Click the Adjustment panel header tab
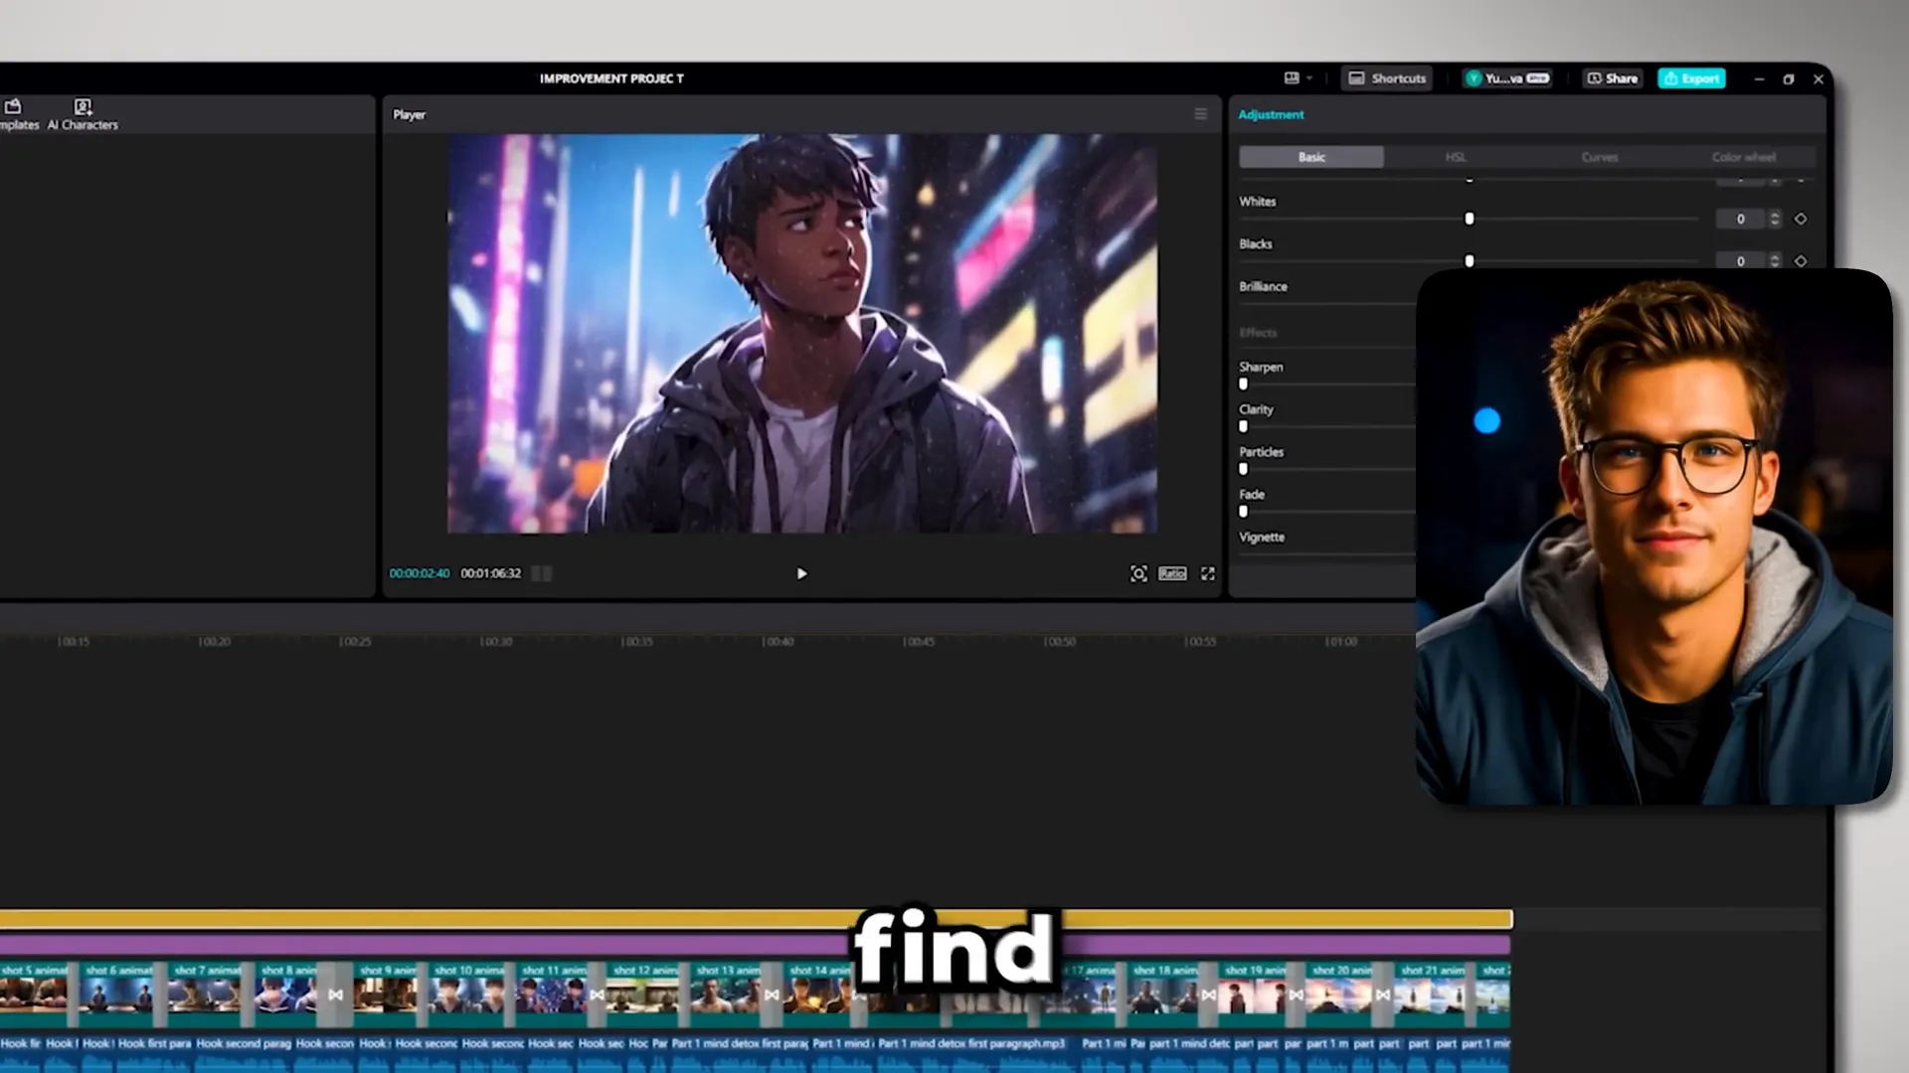Screen dimensions: 1909x1073 pyautogui.click(x=1271, y=114)
